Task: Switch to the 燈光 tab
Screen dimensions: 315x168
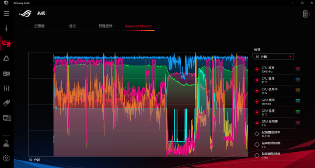Action: (x=73, y=26)
